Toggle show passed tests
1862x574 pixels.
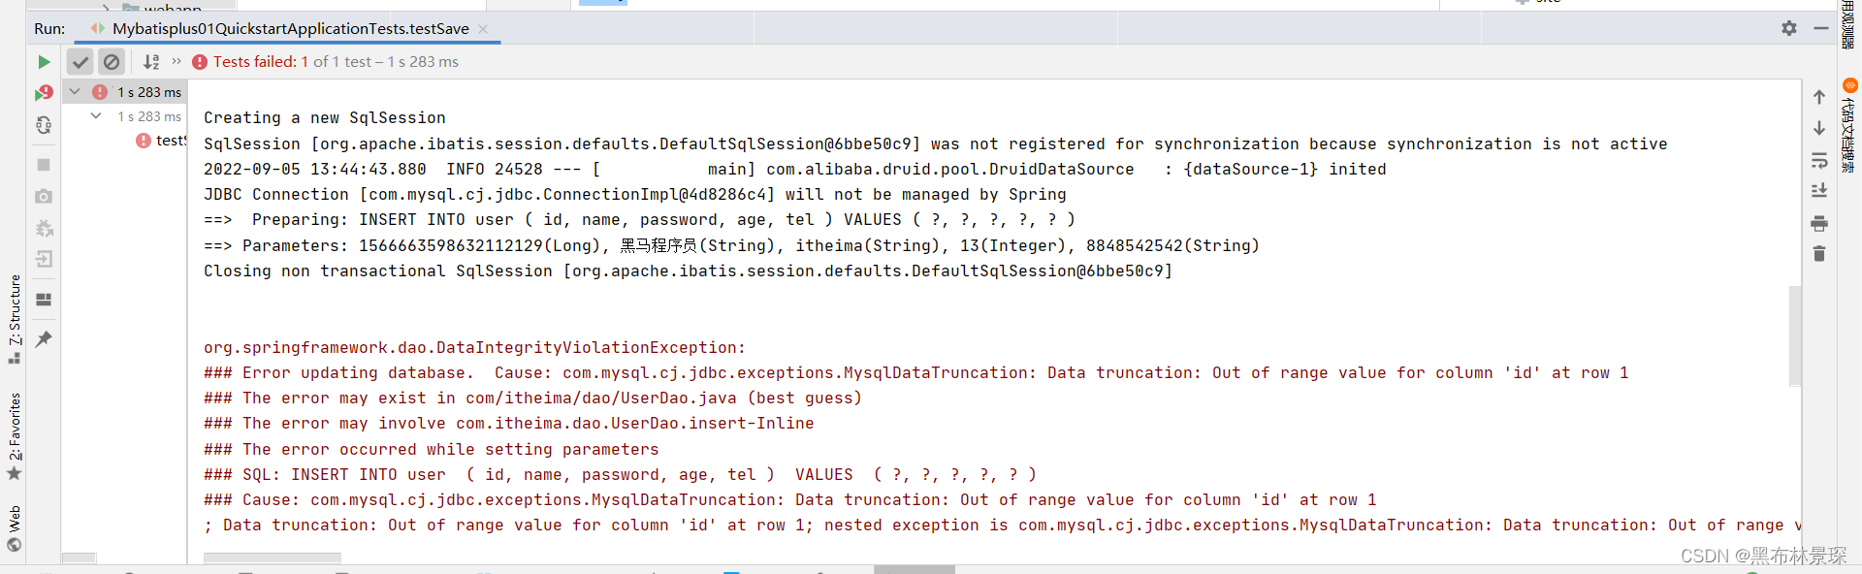pos(80,62)
